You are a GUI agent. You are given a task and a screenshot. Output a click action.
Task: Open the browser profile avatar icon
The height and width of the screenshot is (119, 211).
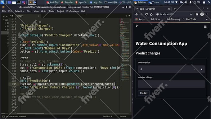point(202,14)
